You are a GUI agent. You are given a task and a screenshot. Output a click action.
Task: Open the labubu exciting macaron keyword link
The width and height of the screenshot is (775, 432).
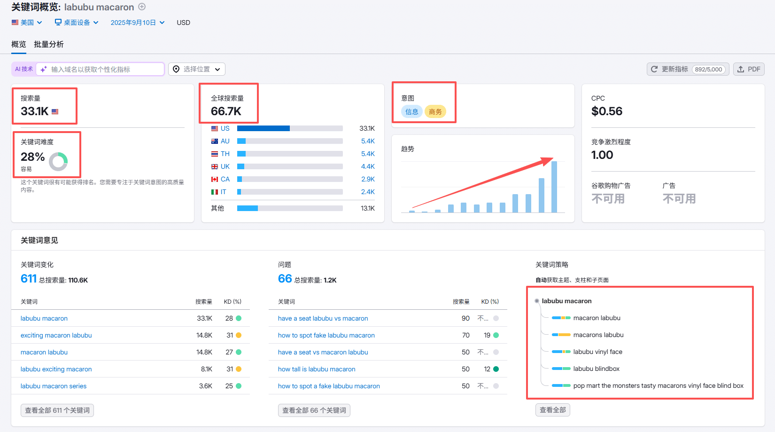56,369
